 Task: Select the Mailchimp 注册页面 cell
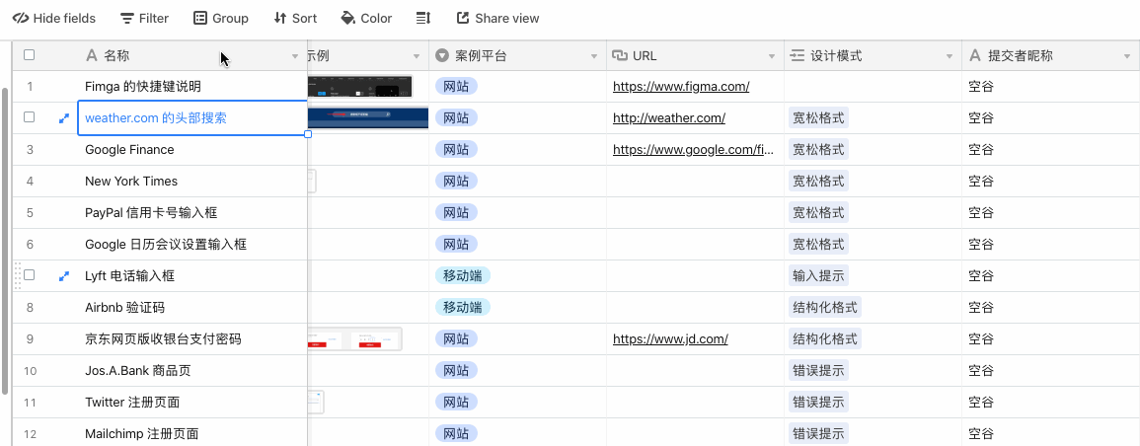[x=191, y=433]
